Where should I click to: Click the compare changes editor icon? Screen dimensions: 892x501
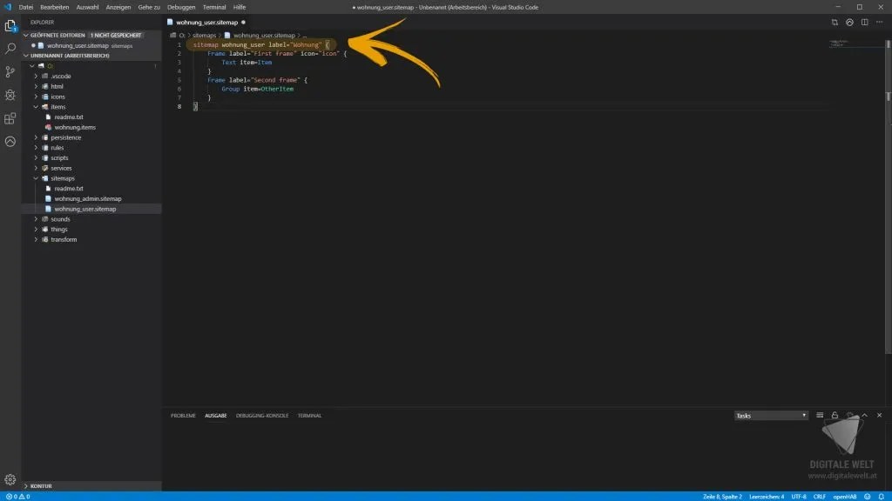point(835,22)
